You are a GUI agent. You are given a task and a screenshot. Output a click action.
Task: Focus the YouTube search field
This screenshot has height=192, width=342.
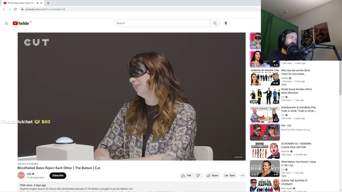point(161,23)
